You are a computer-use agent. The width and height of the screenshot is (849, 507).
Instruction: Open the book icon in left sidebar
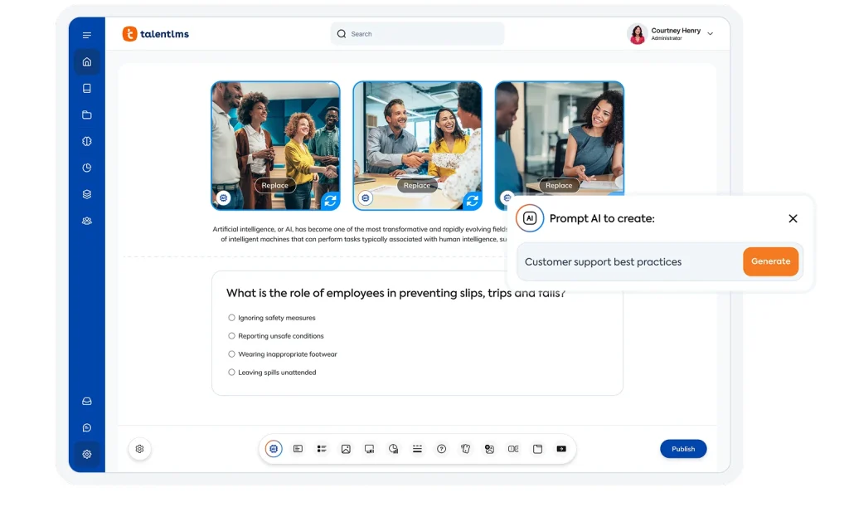87,89
